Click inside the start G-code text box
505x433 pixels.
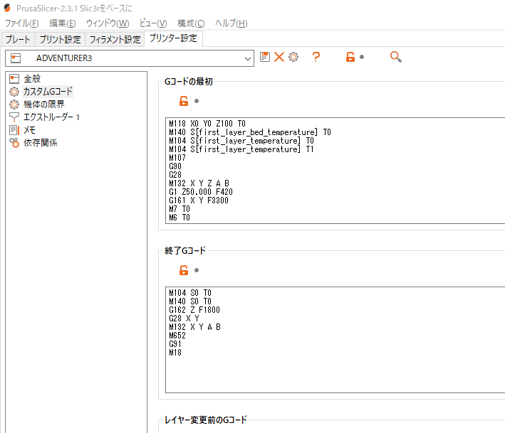point(335,171)
